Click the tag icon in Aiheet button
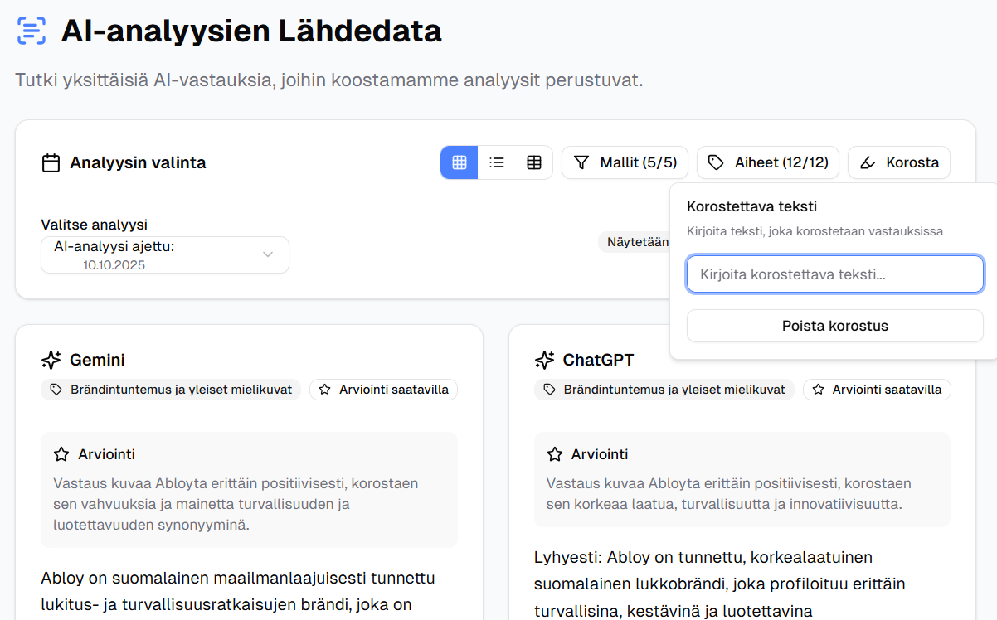This screenshot has width=997, height=620. (x=716, y=162)
